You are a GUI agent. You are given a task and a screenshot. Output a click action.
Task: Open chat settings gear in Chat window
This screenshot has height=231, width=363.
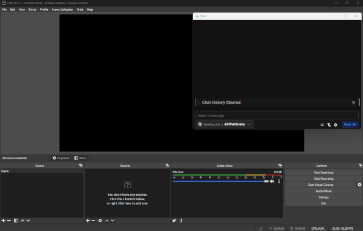[x=335, y=125]
